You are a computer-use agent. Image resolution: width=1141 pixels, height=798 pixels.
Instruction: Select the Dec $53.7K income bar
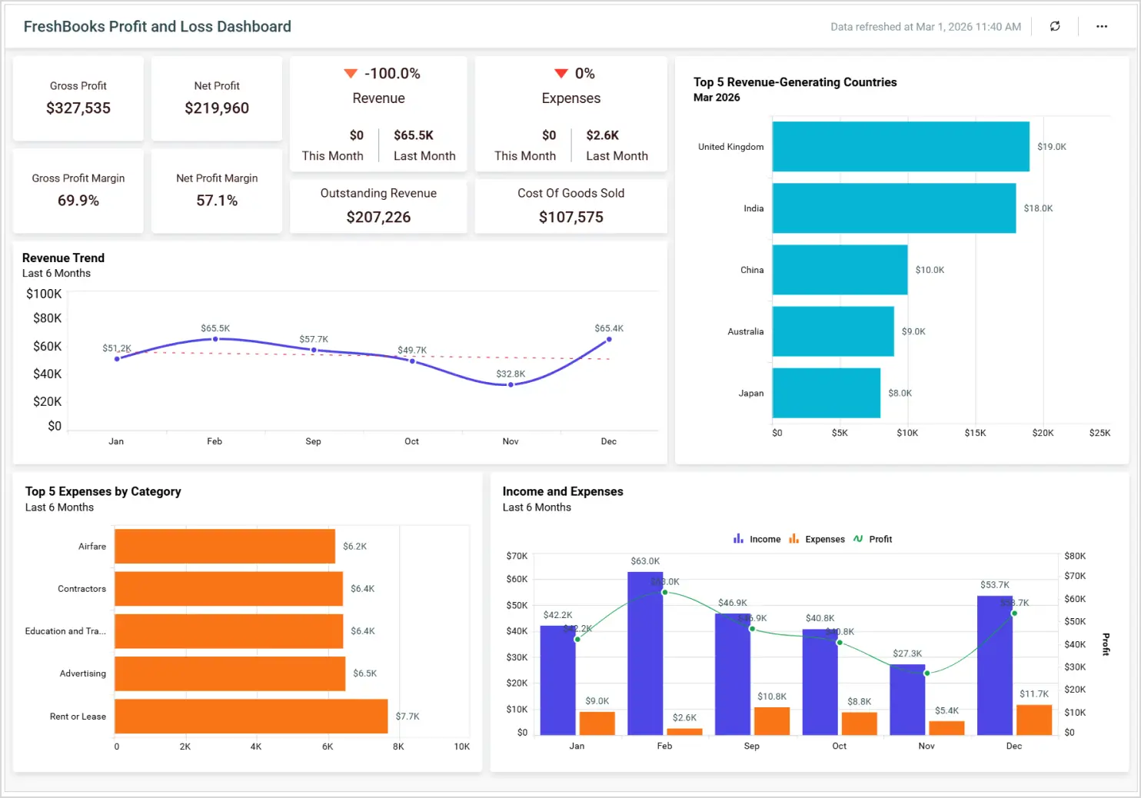click(x=995, y=665)
